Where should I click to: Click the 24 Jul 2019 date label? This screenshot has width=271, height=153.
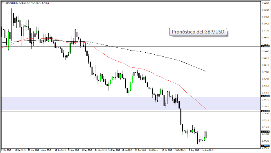tap(181, 150)
